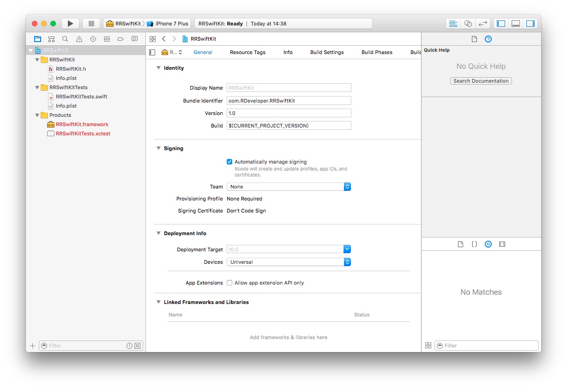The width and height of the screenshot is (567, 389).
Task: Toggle the projects and targets list sidebar
Action: point(152,52)
